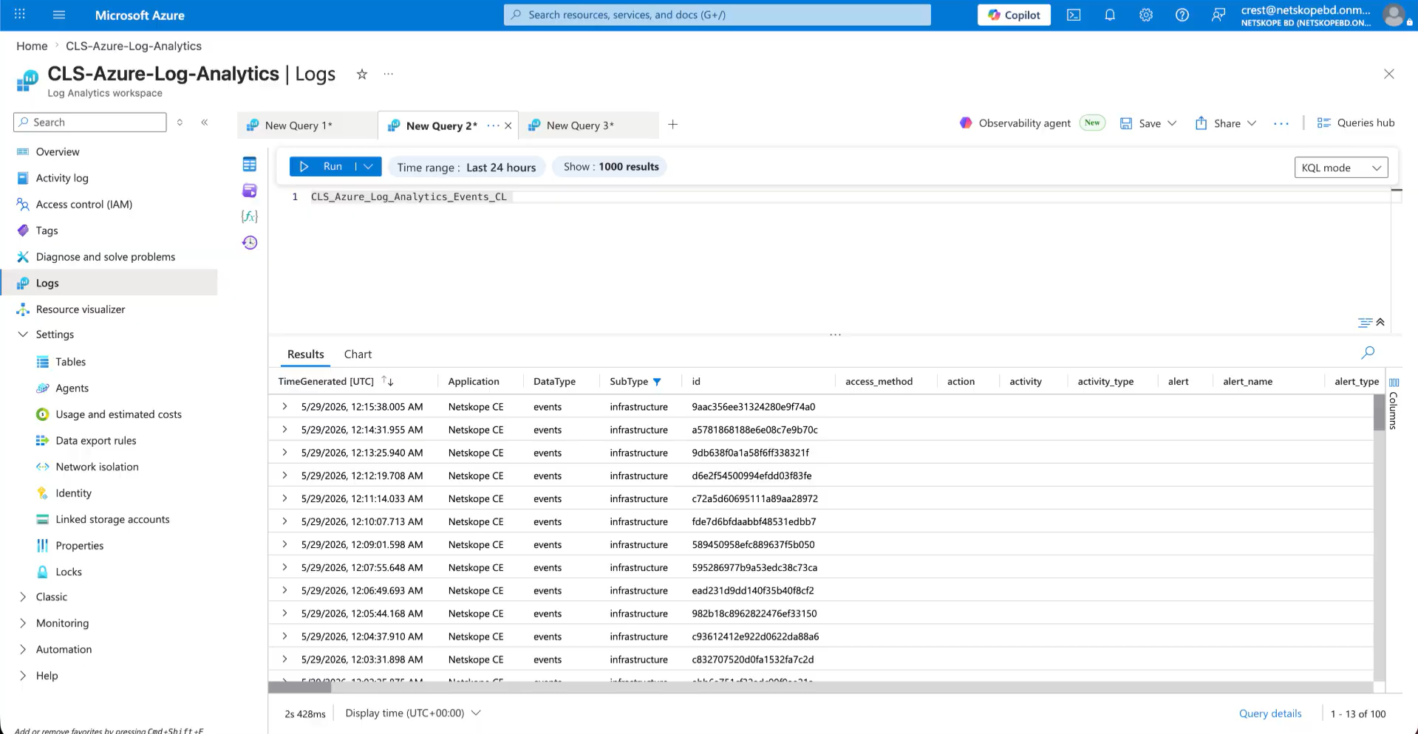1418x734 pixels.
Task: Expand the 12:15:38.005 AM result row
Action: click(x=284, y=407)
